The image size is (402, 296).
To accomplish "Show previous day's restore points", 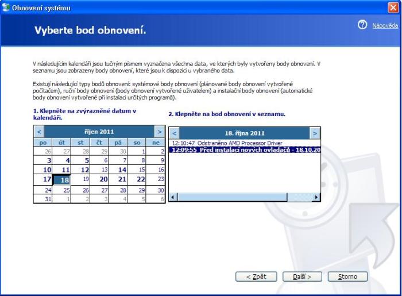I will click(x=175, y=133).
